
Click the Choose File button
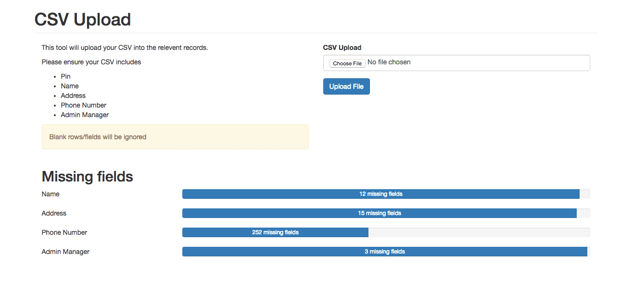(x=347, y=63)
